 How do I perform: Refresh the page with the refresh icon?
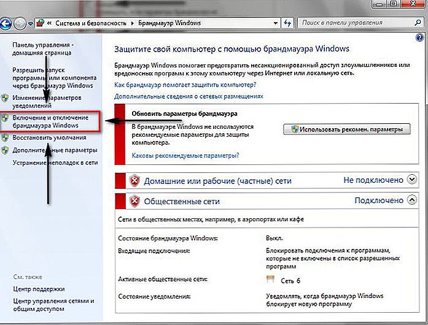click(x=287, y=23)
